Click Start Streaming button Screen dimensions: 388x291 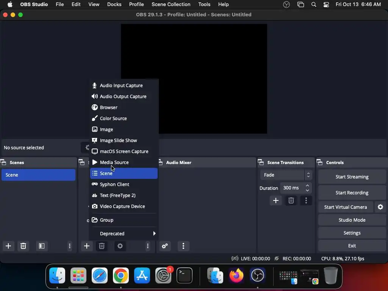pyautogui.click(x=352, y=177)
